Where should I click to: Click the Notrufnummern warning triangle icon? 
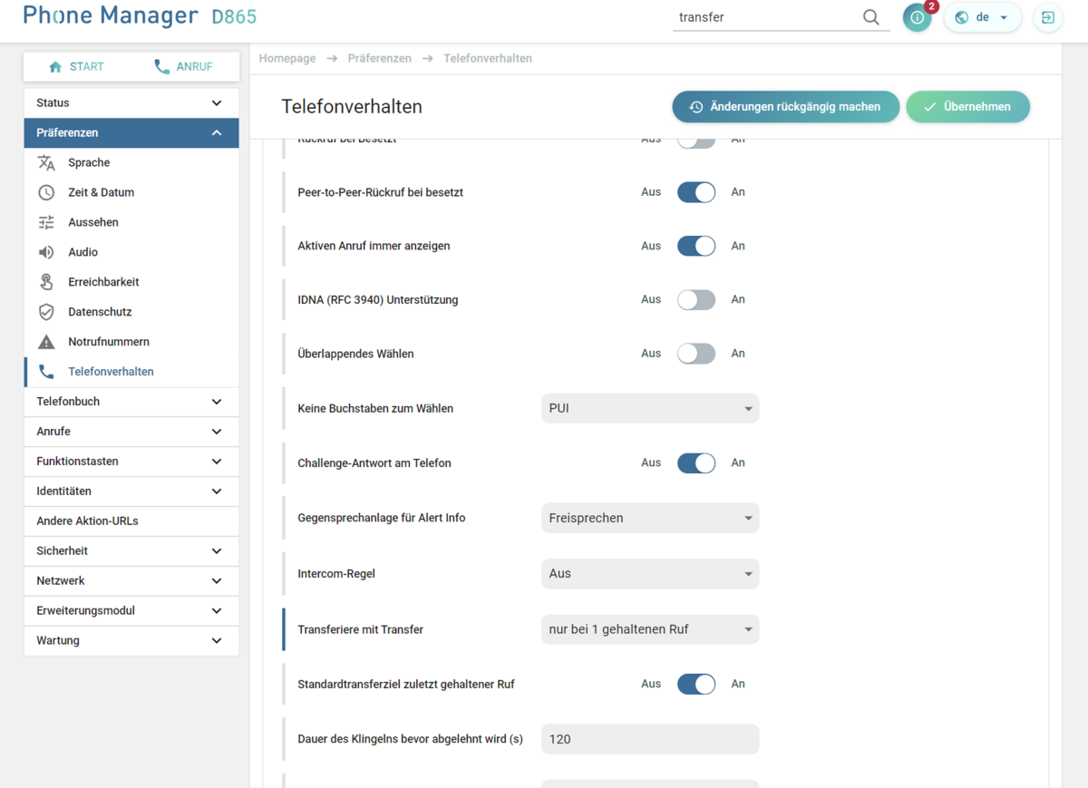click(x=46, y=342)
